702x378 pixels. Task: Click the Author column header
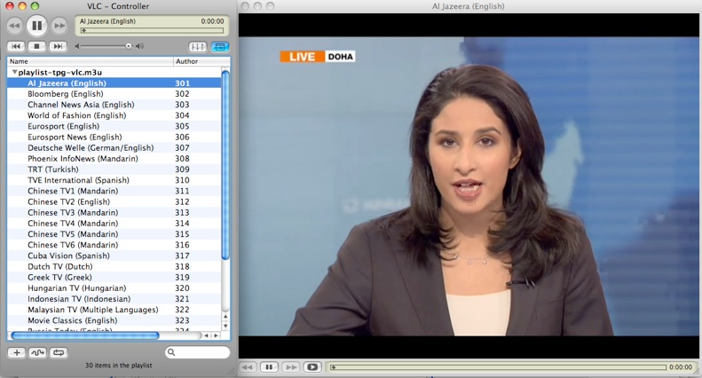click(195, 61)
